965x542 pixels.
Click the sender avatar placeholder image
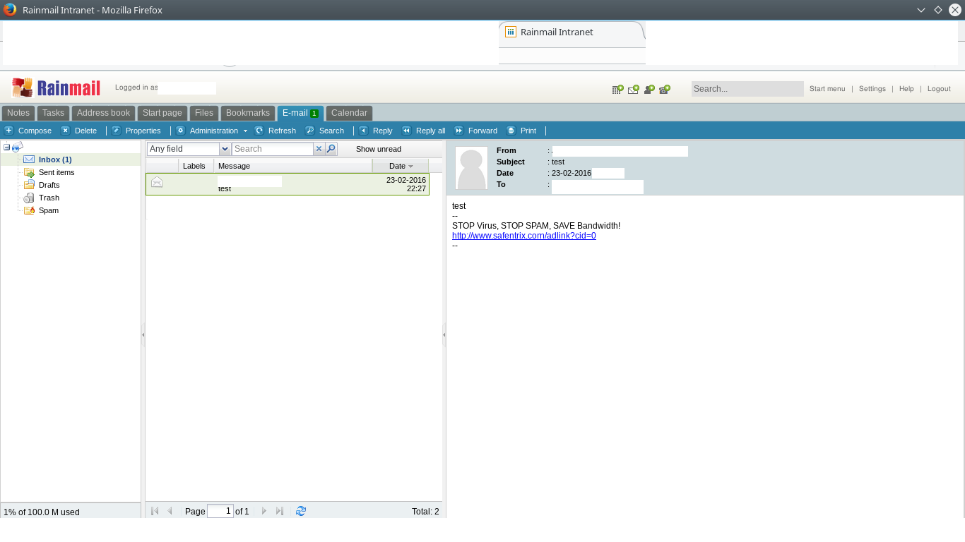pyautogui.click(x=471, y=168)
